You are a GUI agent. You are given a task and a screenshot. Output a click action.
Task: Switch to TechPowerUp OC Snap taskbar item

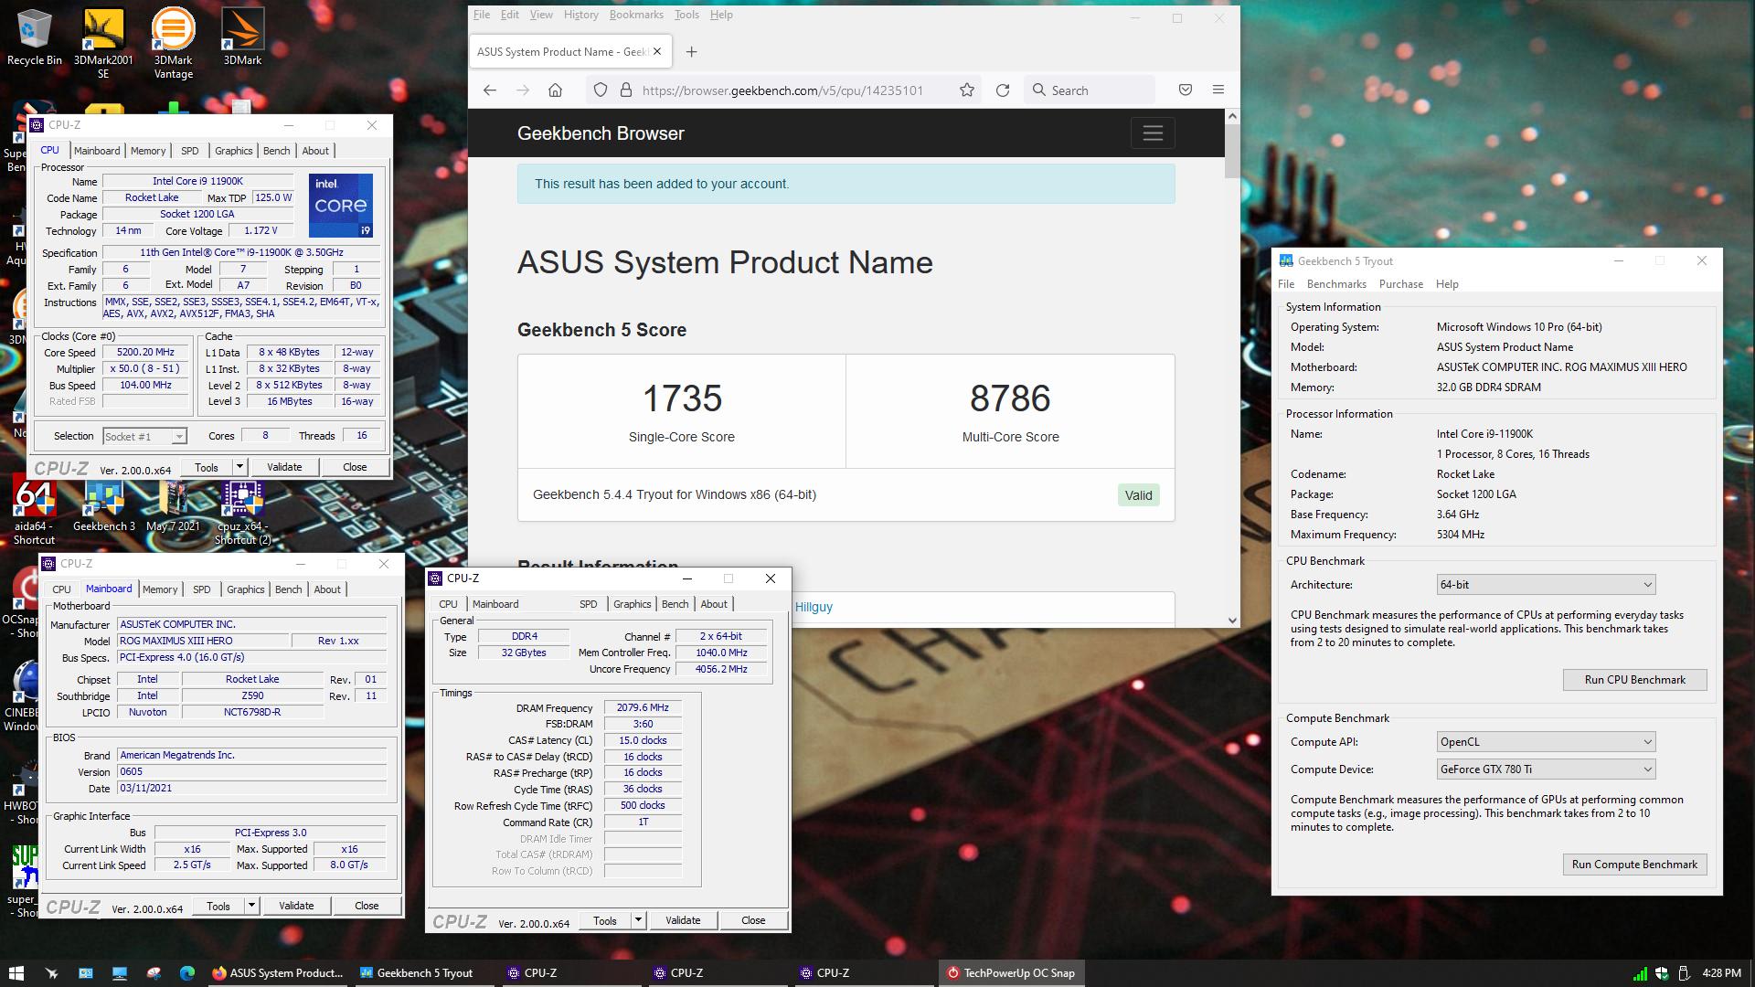point(1011,973)
